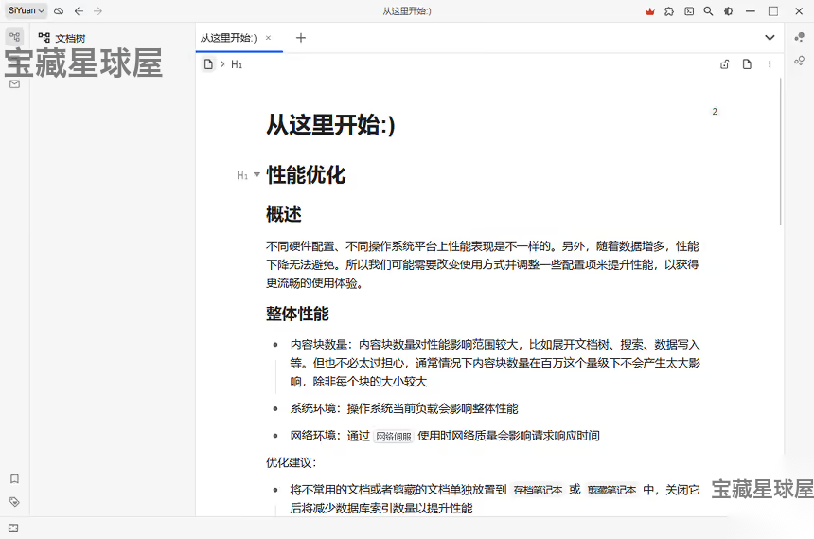Click the document title 从这里开始:)
814x539 pixels.
pos(330,125)
